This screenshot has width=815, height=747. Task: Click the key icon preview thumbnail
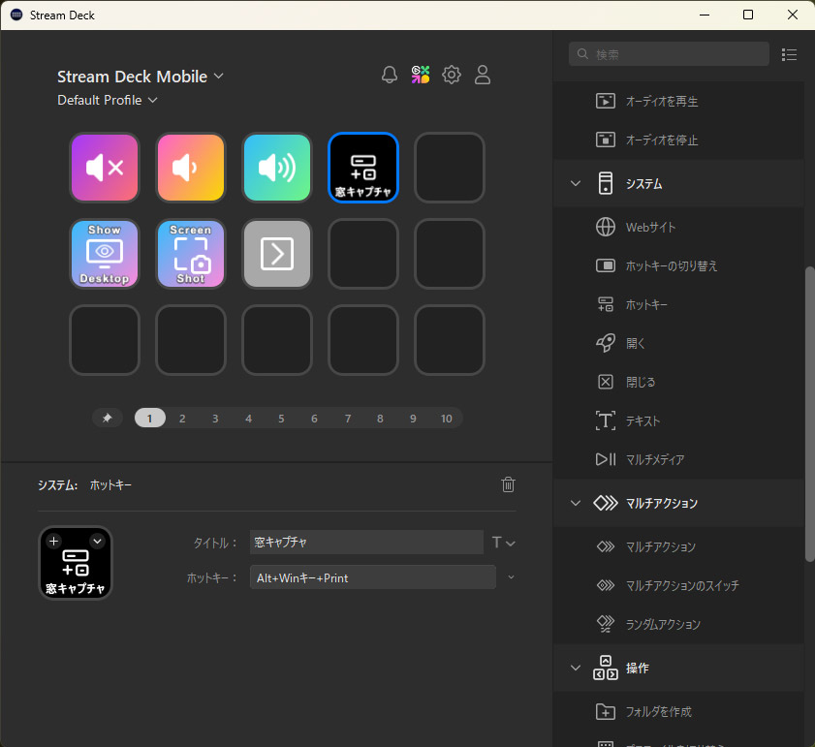click(76, 563)
